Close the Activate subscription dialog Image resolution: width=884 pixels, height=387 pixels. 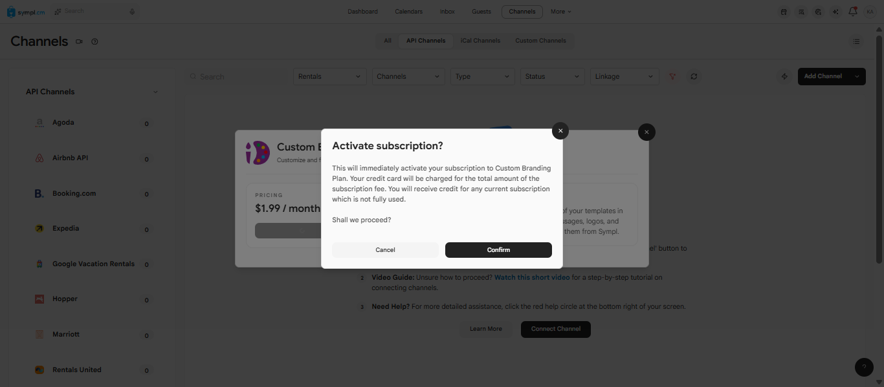[x=560, y=131]
